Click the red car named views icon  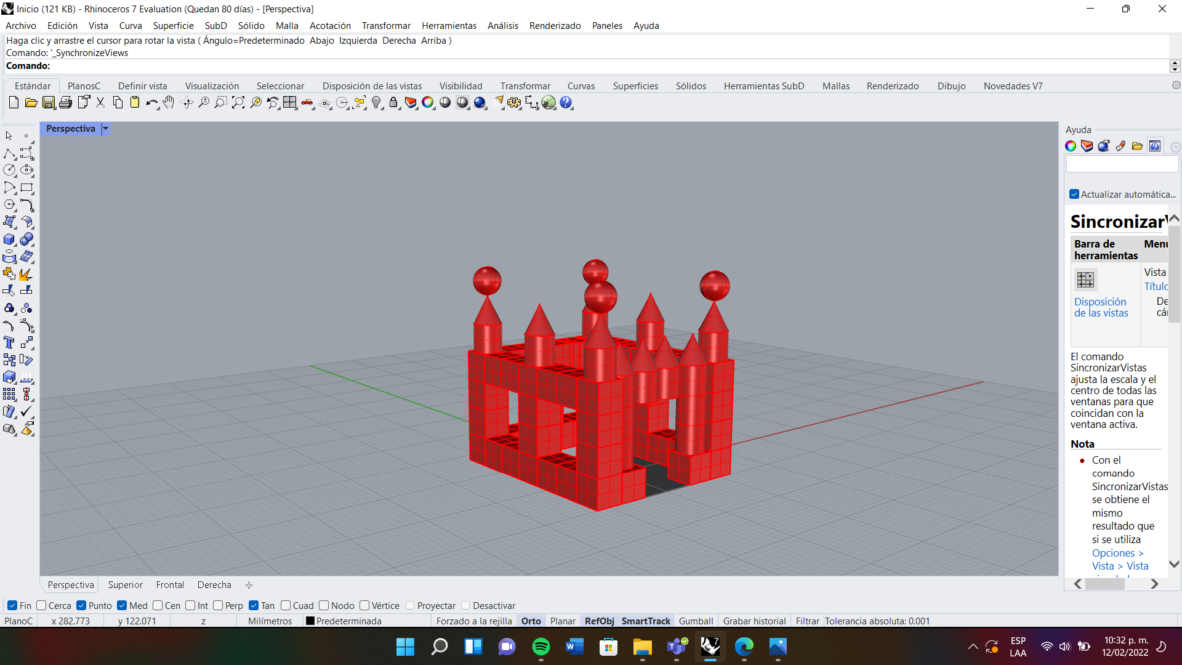[x=307, y=103]
